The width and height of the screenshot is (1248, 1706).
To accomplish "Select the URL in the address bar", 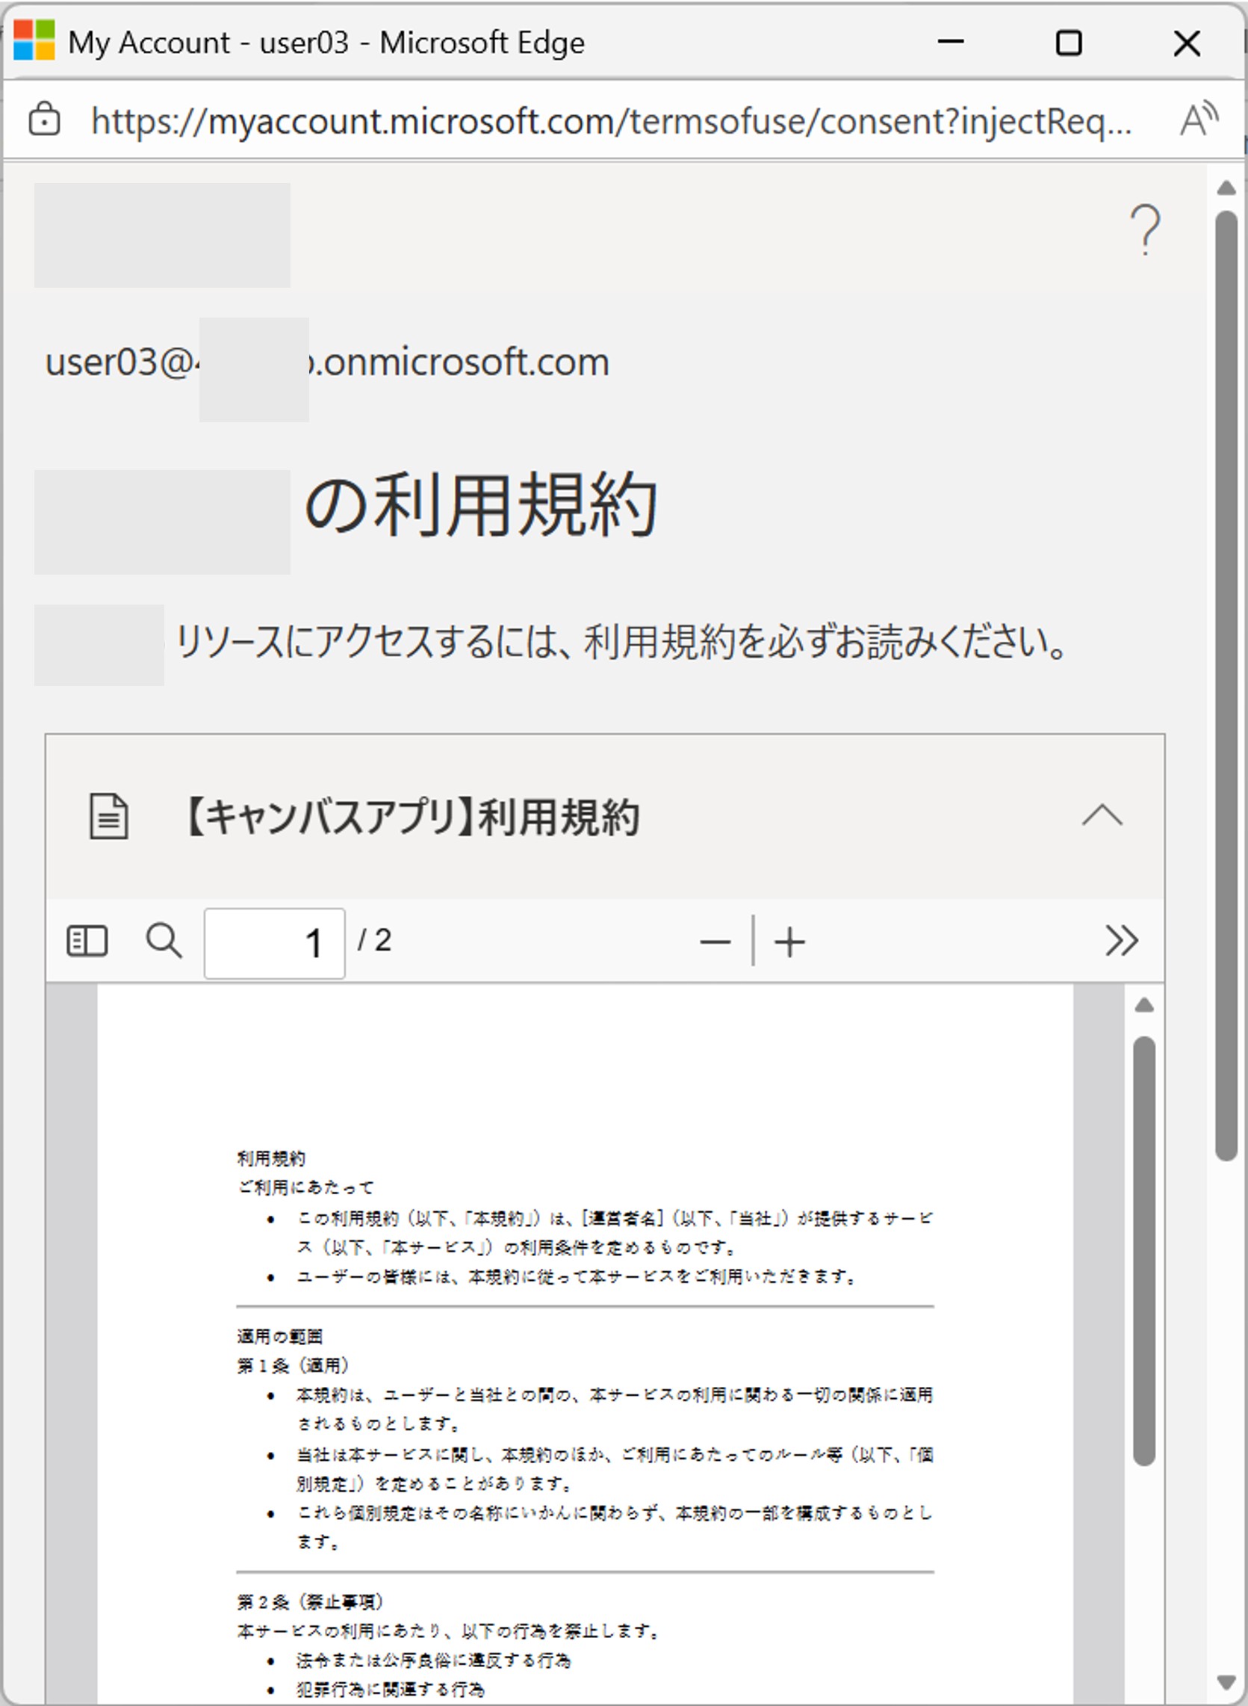I will [x=610, y=121].
